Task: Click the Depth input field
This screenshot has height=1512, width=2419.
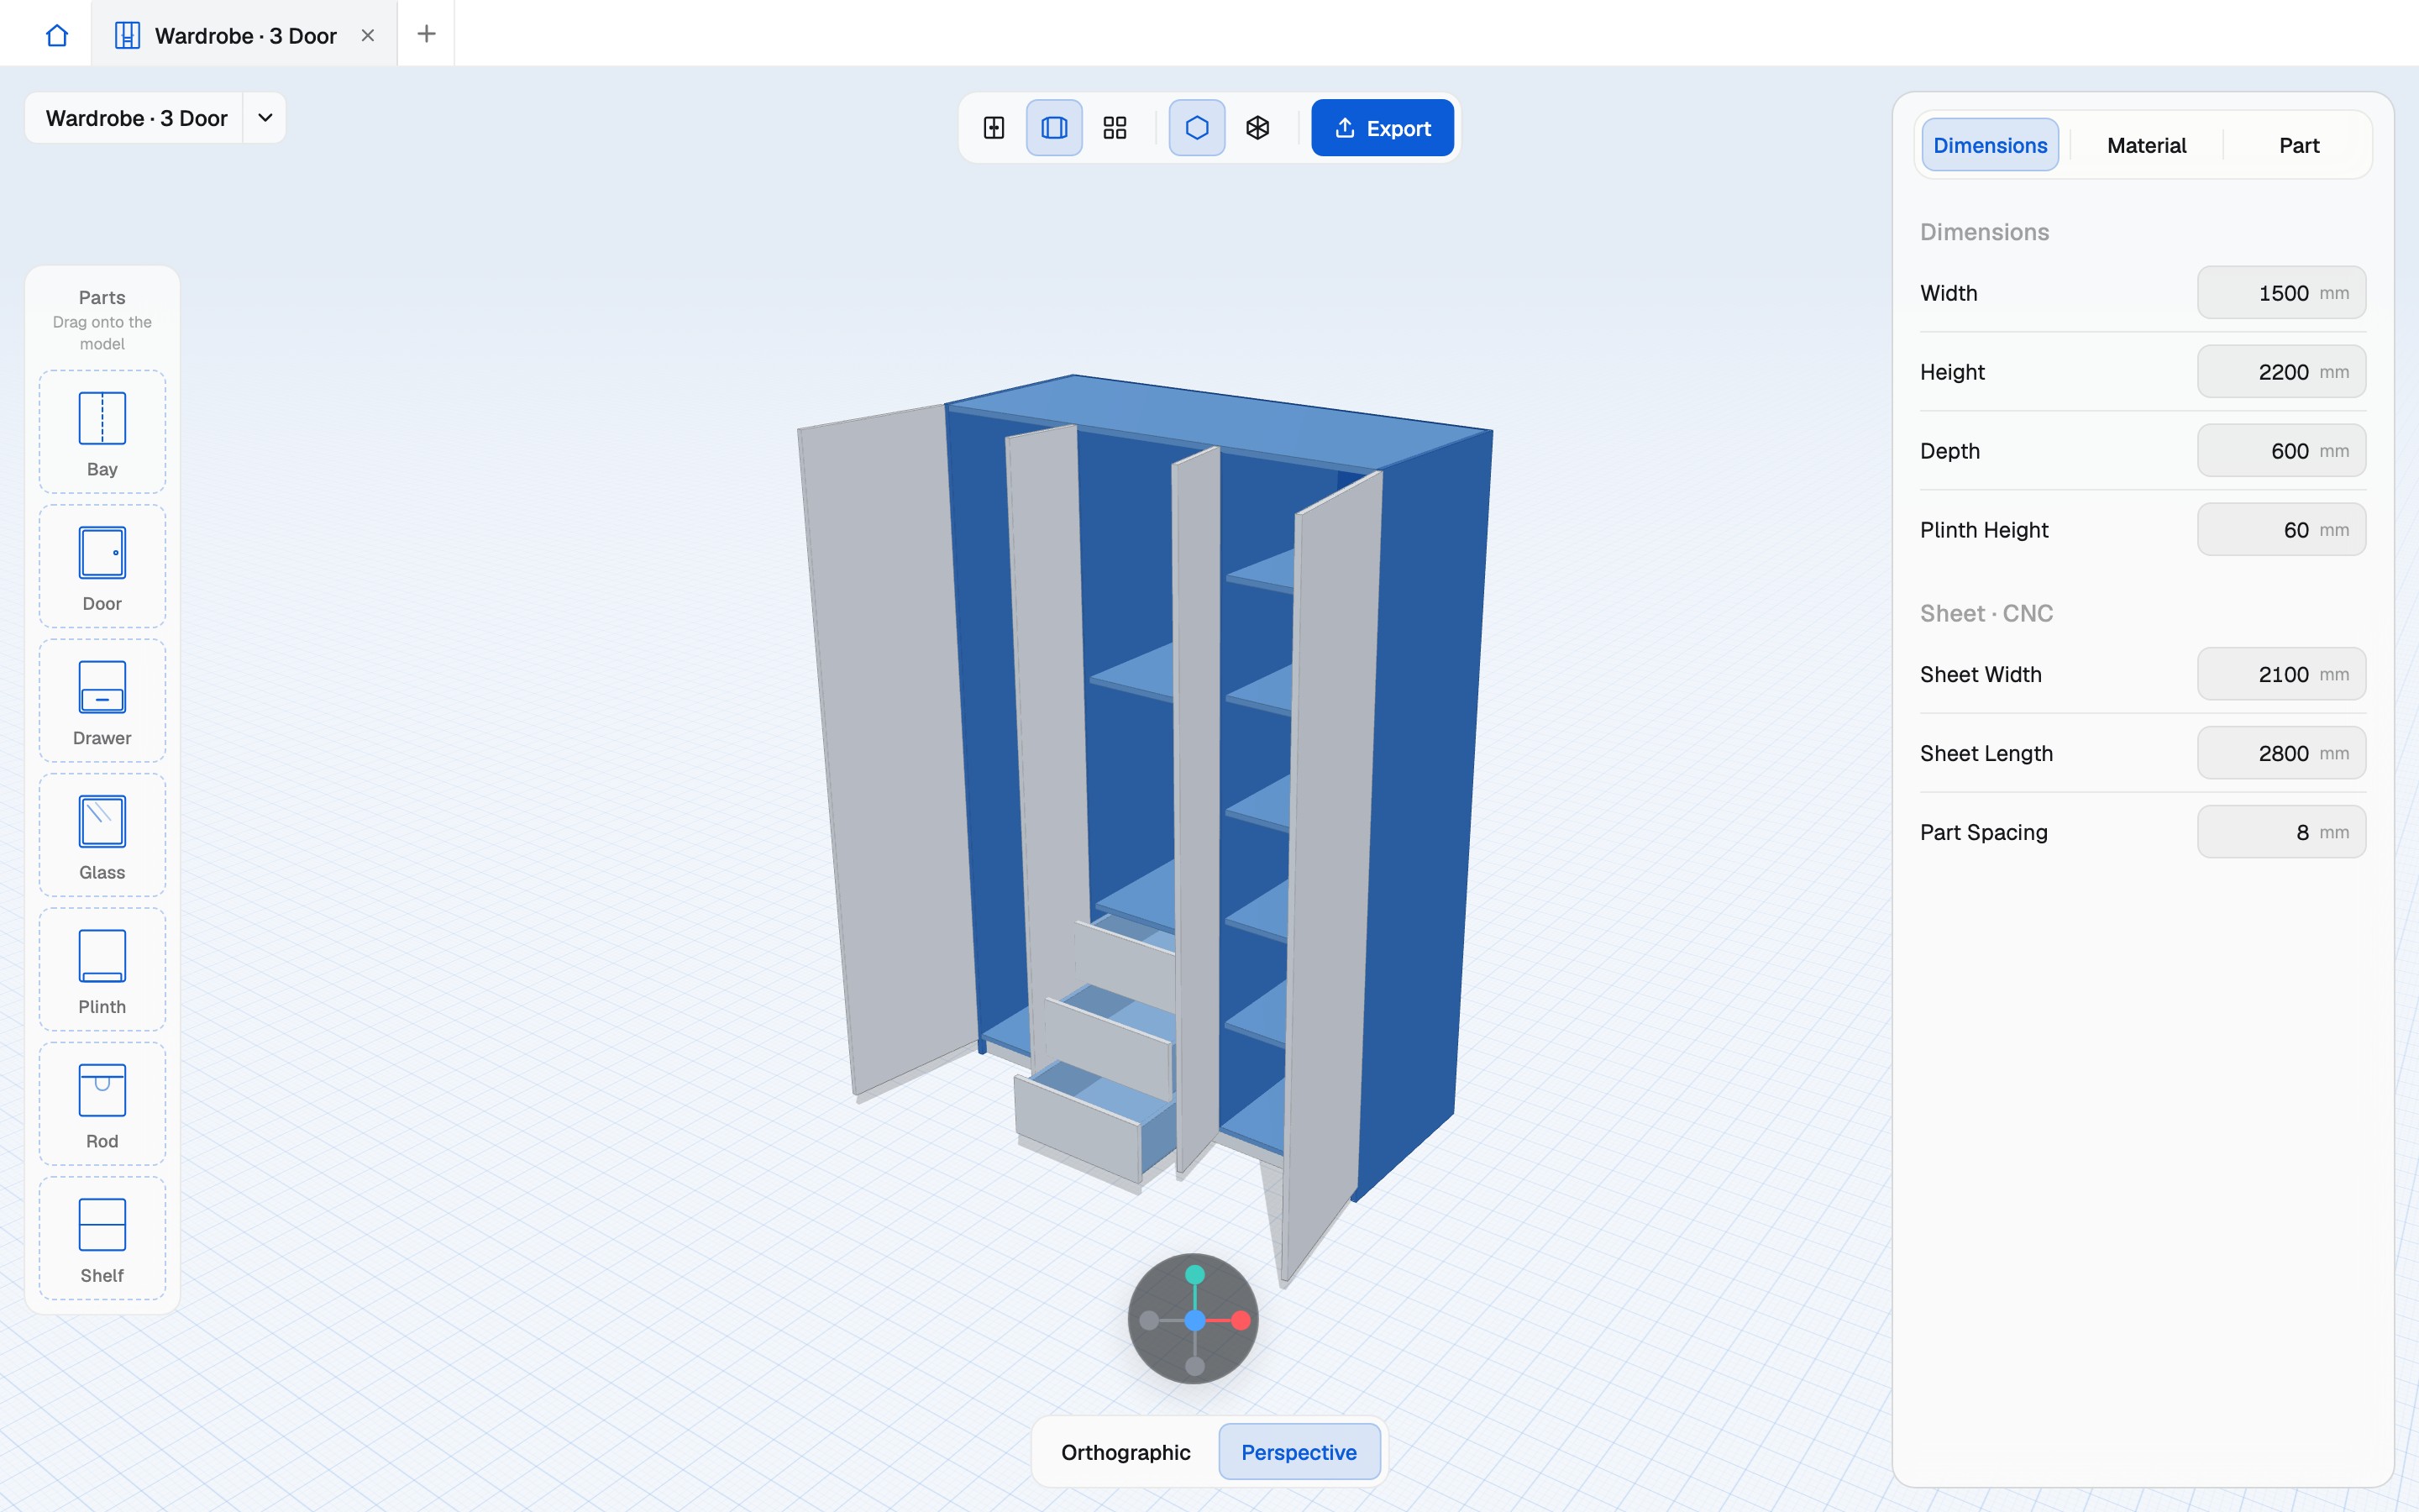Action: click(2281, 451)
